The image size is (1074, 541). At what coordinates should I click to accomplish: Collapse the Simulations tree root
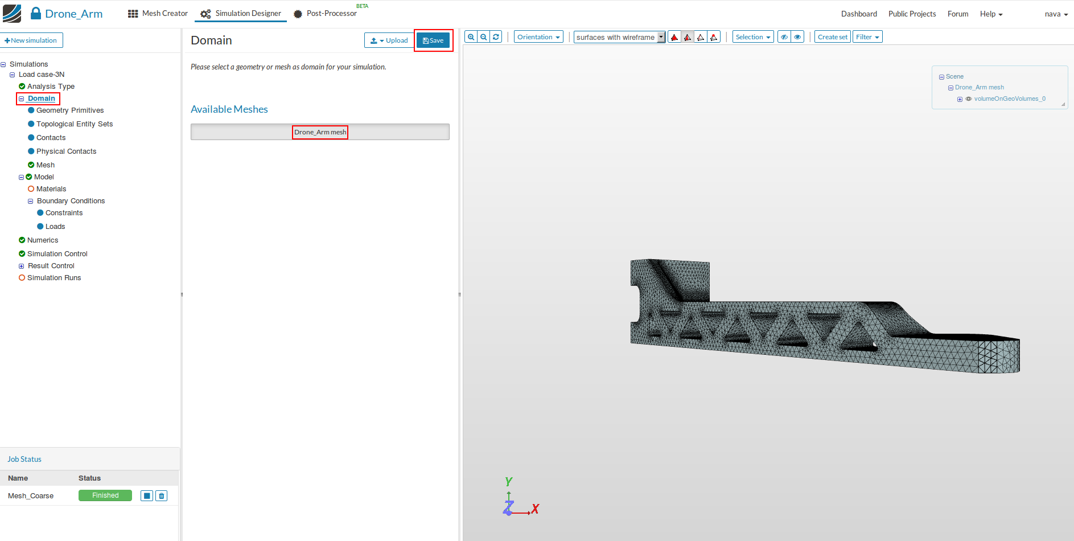tap(3, 65)
